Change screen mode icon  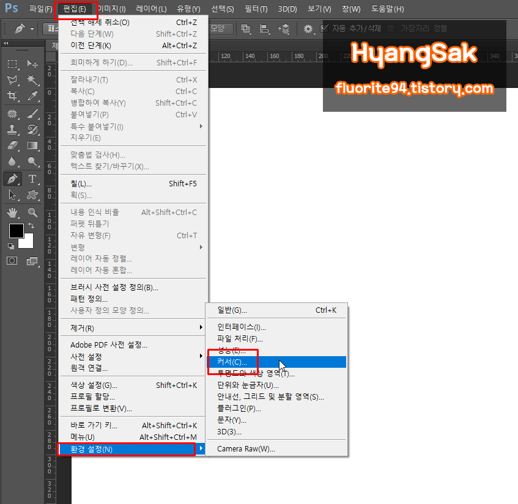(32, 261)
